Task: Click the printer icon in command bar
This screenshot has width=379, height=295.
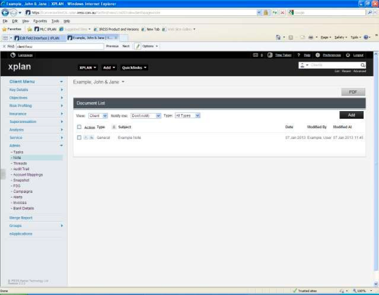Action: tap(311, 37)
